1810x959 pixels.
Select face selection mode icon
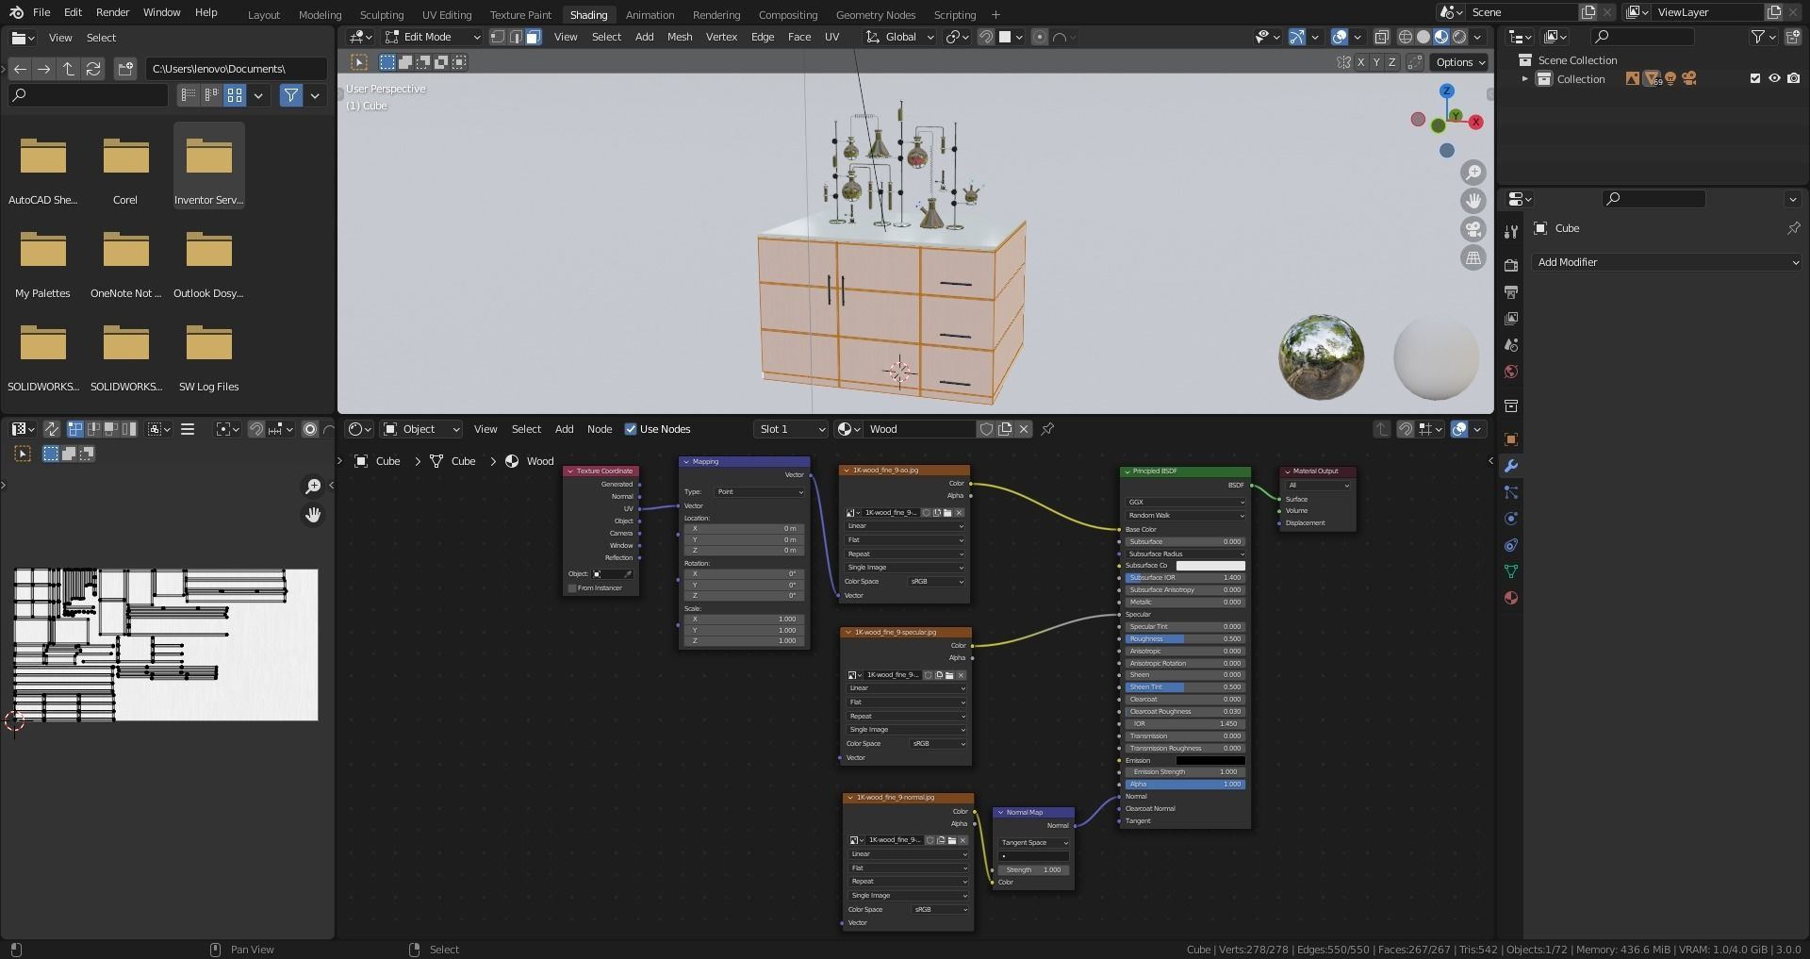click(534, 37)
